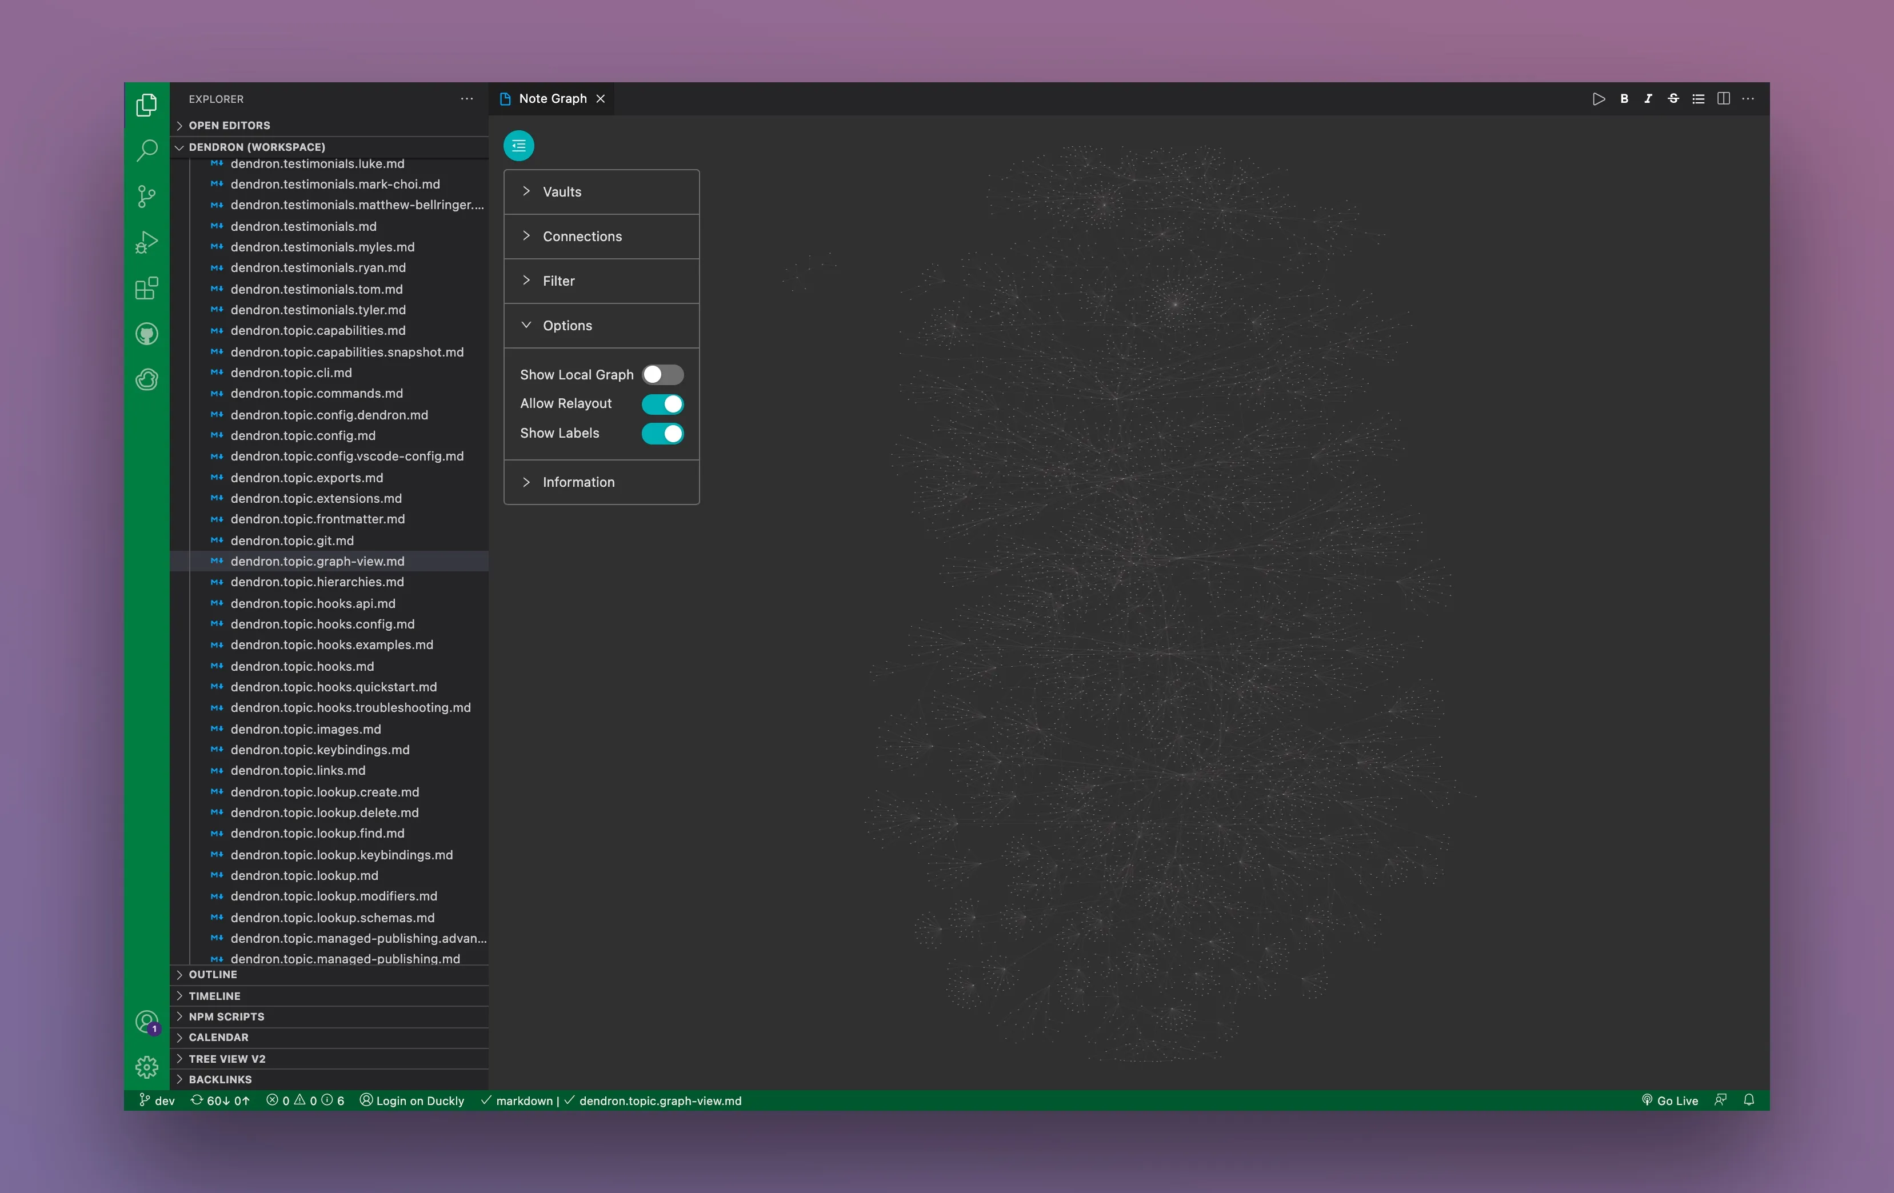Open dendron.topic.frontmatter.md file
Screen dimensions: 1894x1193
pyautogui.click(x=329, y=519)
